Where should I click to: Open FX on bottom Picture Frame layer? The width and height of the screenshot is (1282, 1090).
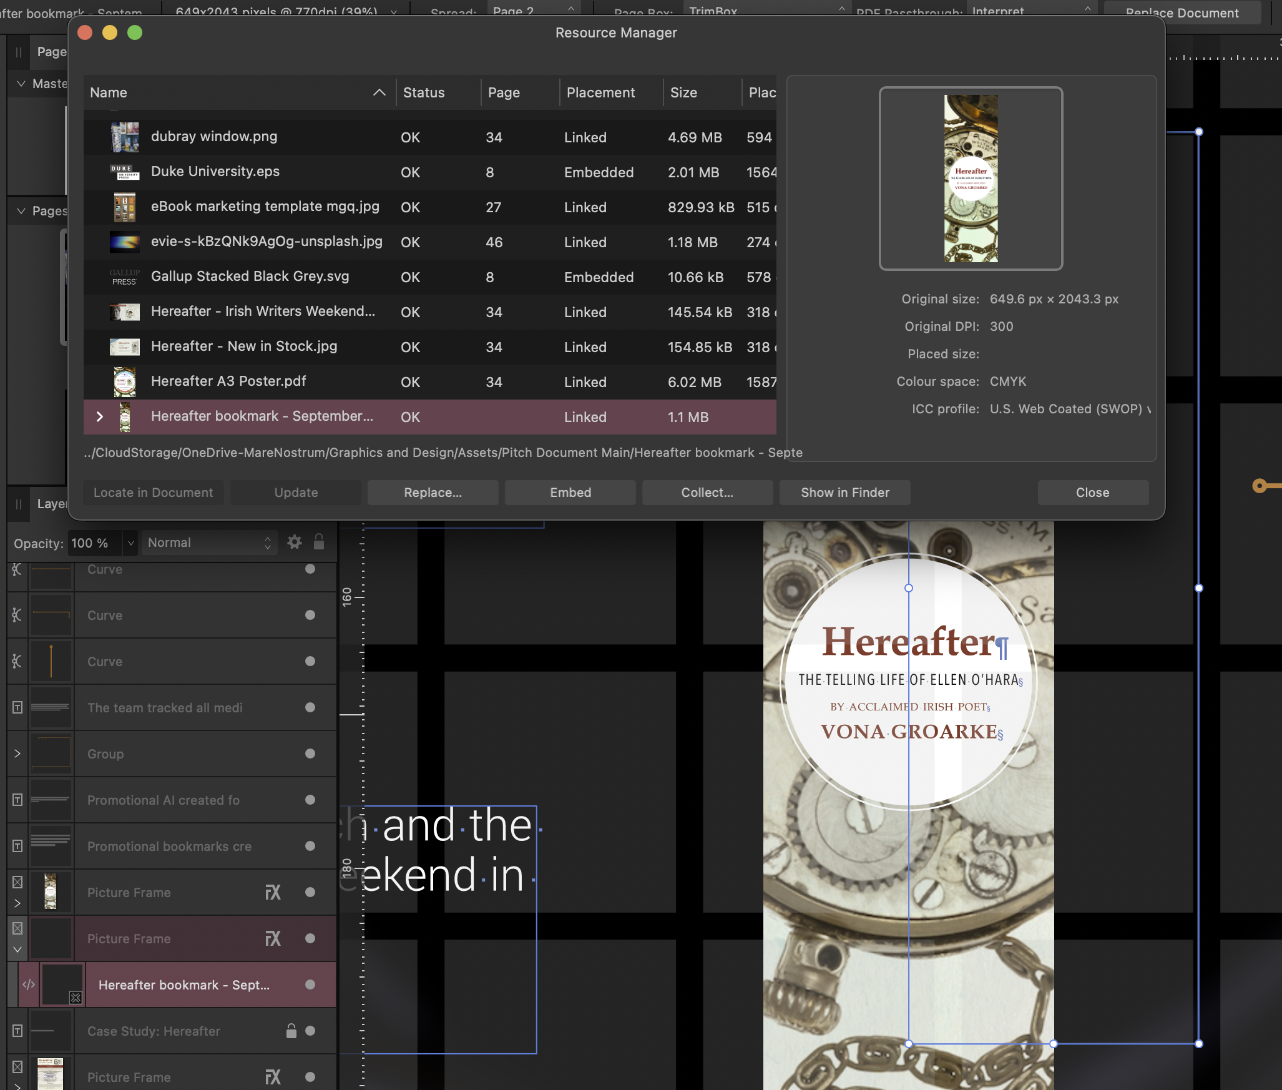273,1078
